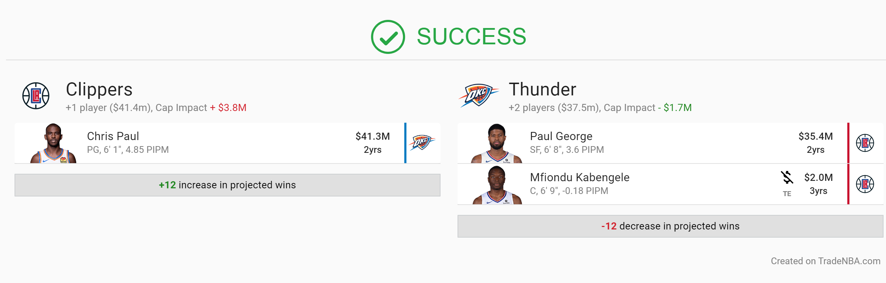The height and width of the screenshot is (283, 886).
Task: Click the Clippers team logo in header
Action: pos(36,96)
